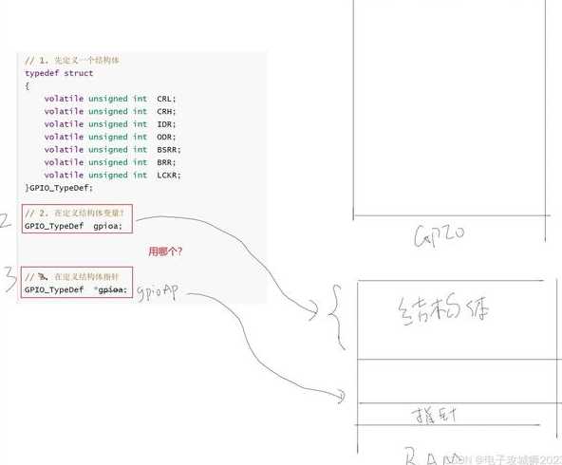The width and height of the screenshot is (562, 465).
Task: Click the handwritten number 3 marker
Action: point(9,280)
